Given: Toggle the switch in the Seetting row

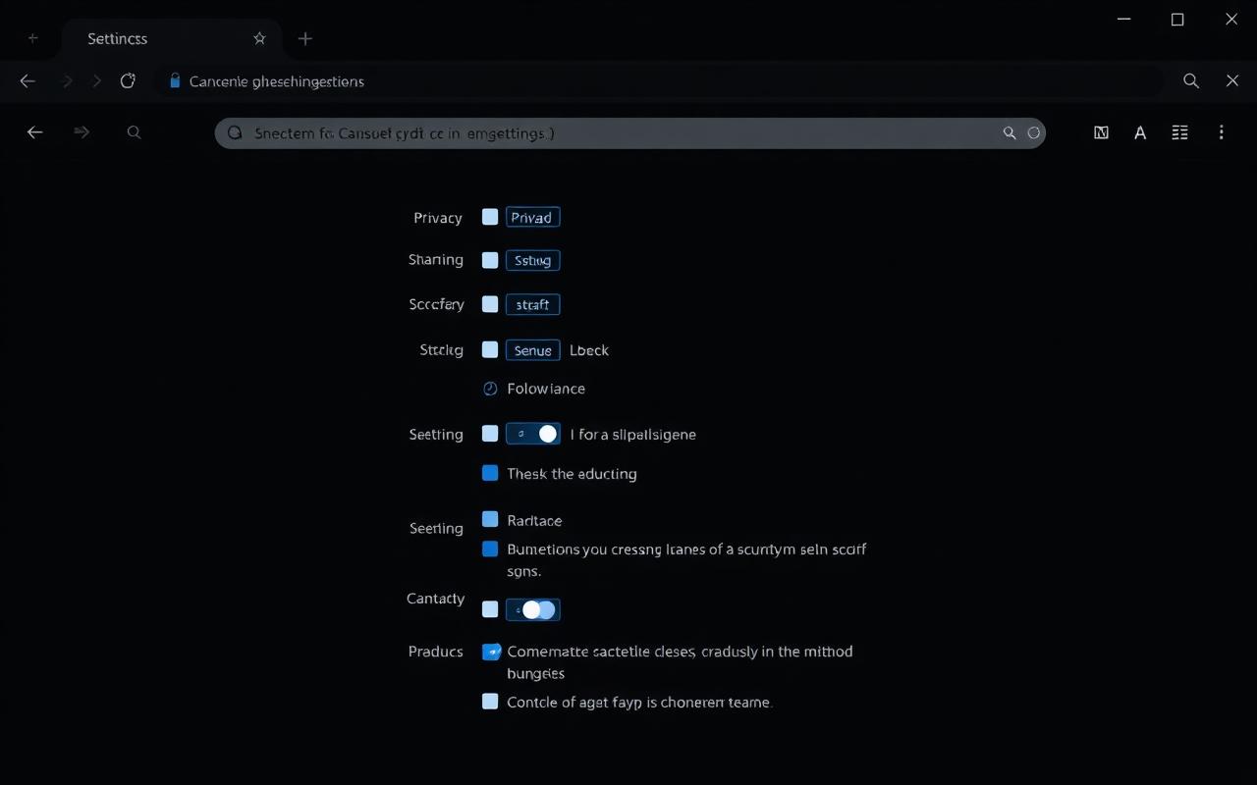Looking at the screenshot, I should pyautogui.click(x=533, y=434).
